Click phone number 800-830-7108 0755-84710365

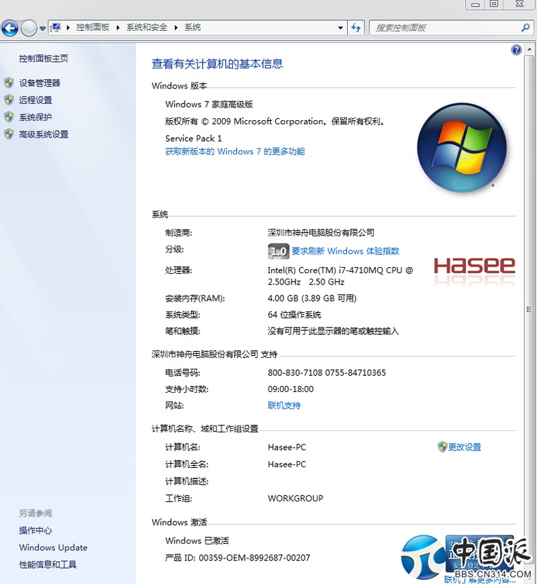pyautogui.click(x=327, y=373)
